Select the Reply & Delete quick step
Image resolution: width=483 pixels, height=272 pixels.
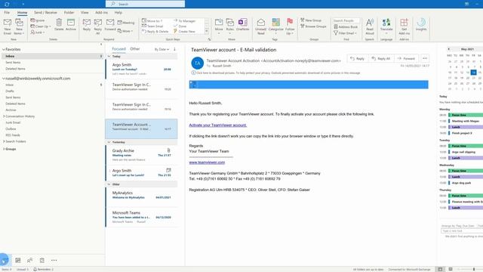point(155,31)
